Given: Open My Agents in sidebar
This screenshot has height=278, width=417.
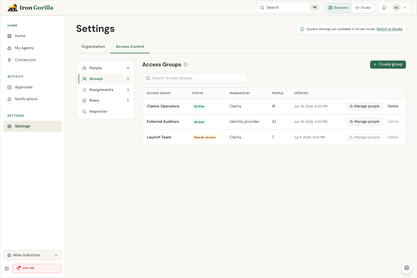Looking at the screenshot, I should click(x=32, y=48).
